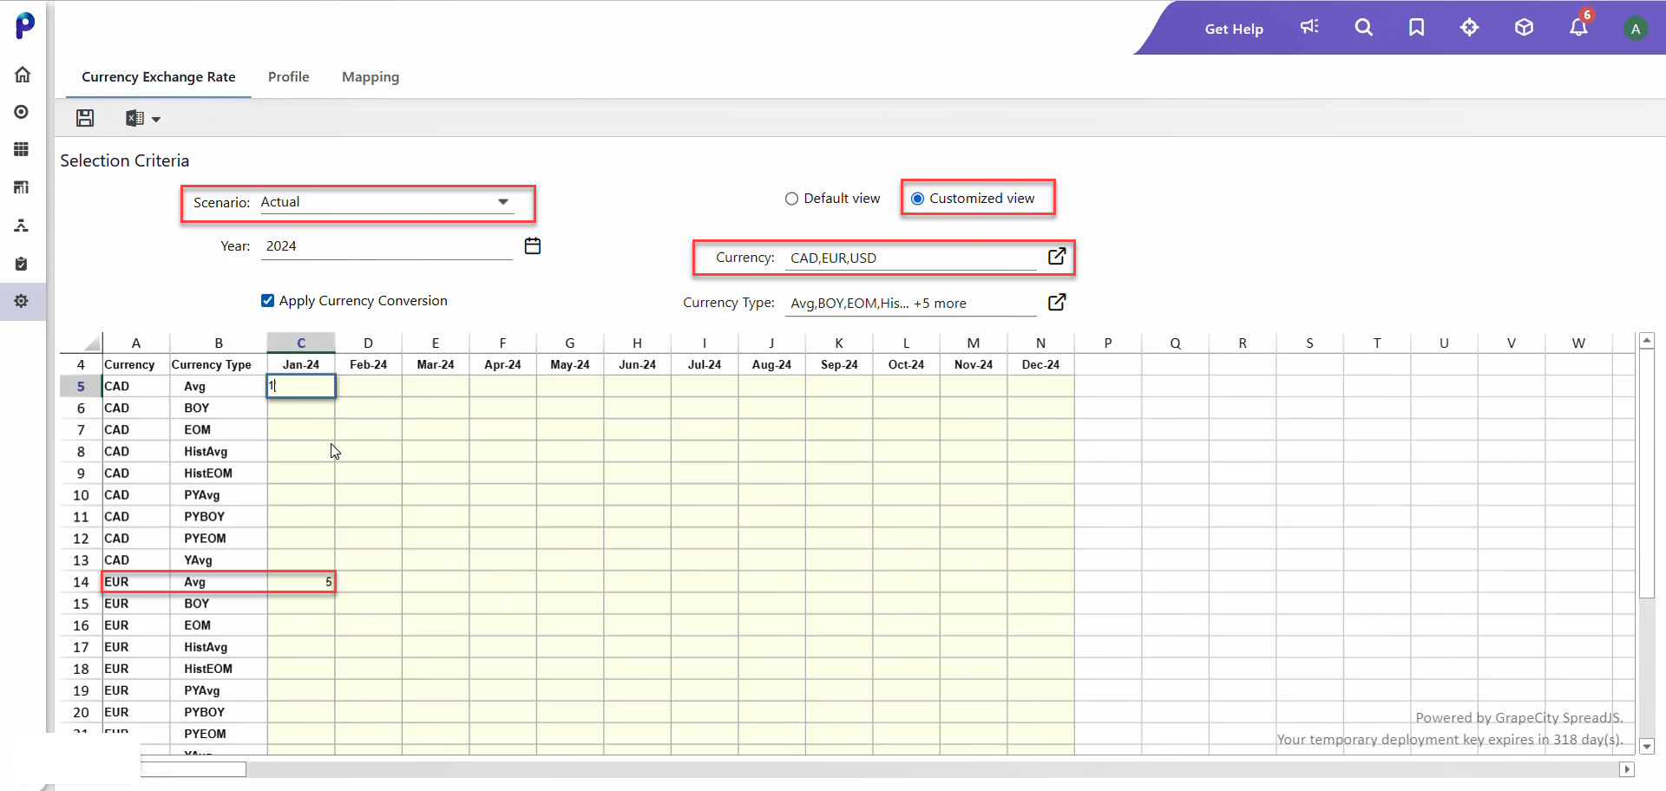Click the vertical scrollbar up arrow

1646,341
